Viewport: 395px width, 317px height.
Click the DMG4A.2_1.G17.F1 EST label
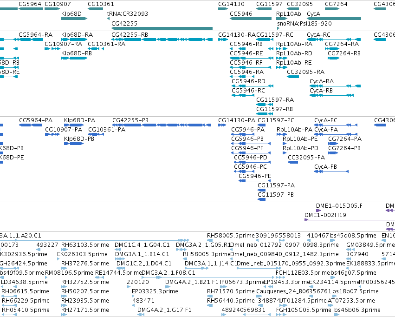(x=164, y=310)
